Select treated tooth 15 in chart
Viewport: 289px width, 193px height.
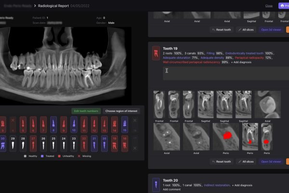(125, 124)
